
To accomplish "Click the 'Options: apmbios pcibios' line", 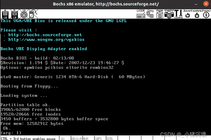I will coord(57,67).
